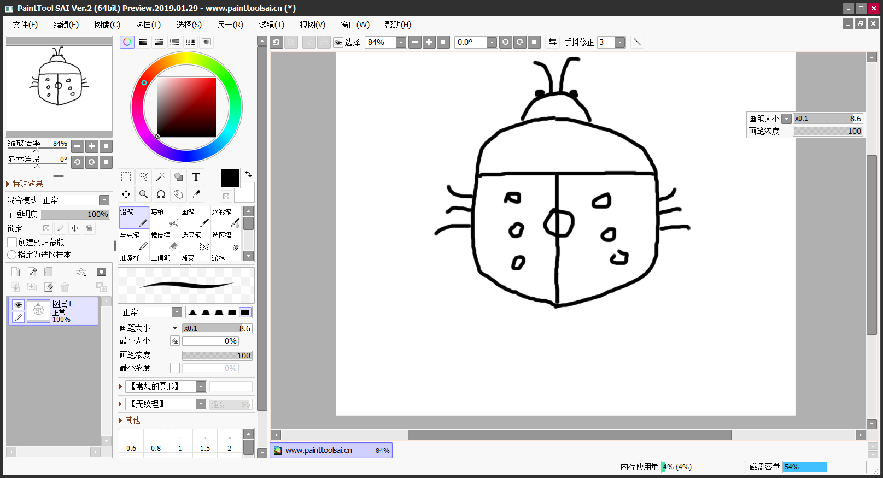
Task: Show the color wheel panel
Action: coord(127,42)
